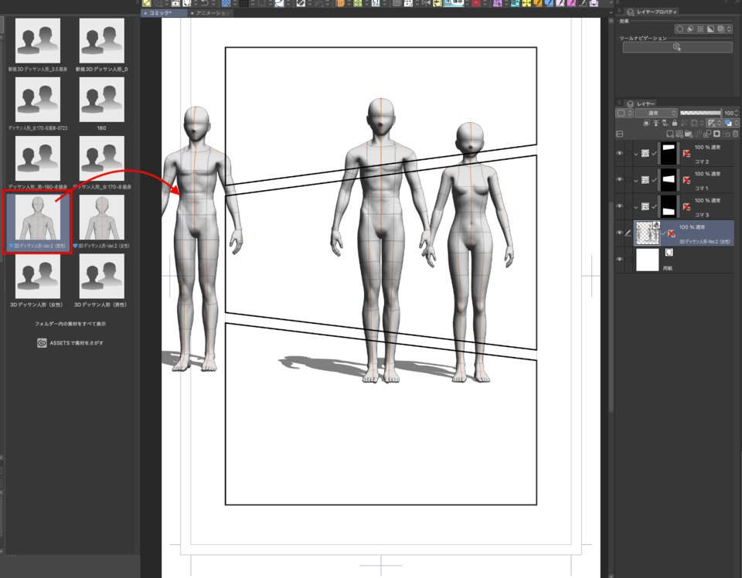Click the delete layer trash icon
This screenshot has width=742, height=578.
(x=735, y=134)
